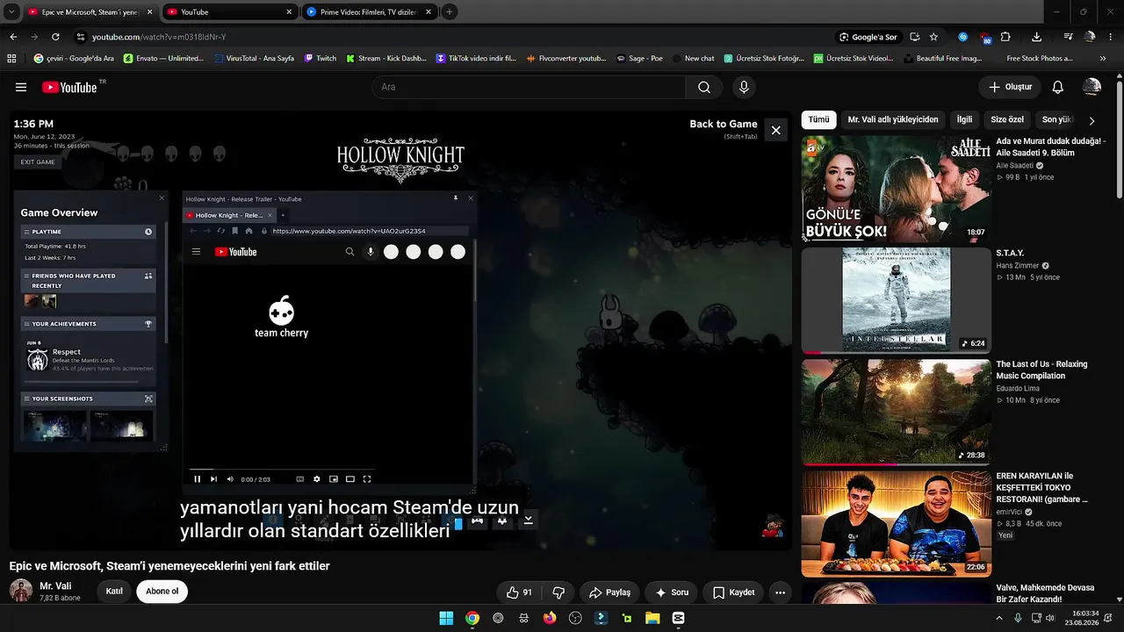Viewport: 1124px width, 632px height.
Task: Open the Aile Saadeti 9. Bölüm thumbnail
Action: click(896, 189)
